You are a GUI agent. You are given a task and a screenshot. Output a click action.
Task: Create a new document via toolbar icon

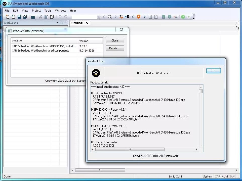[8, 17]
